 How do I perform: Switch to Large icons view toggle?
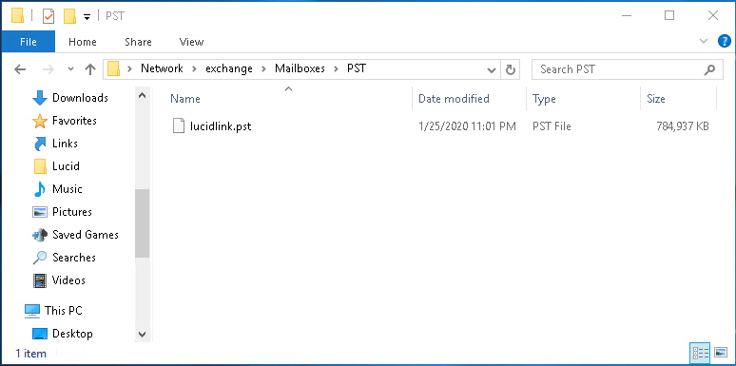tap(720, 353)
